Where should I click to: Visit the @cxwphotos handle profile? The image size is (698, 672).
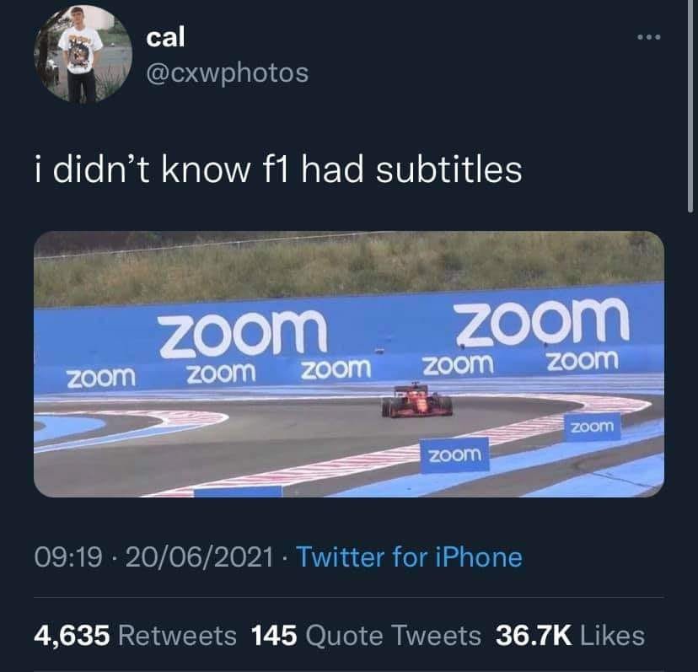(x=227, y=73)
